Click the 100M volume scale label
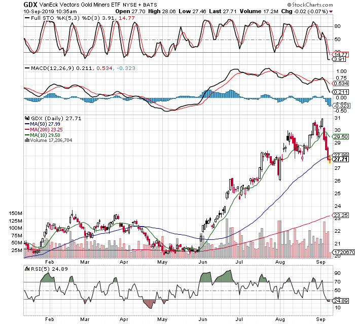355x324 pixels. [15, 228]
